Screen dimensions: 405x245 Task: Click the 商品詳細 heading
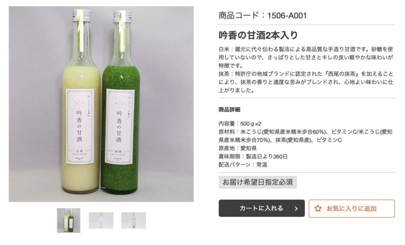[x=229, y=110]
